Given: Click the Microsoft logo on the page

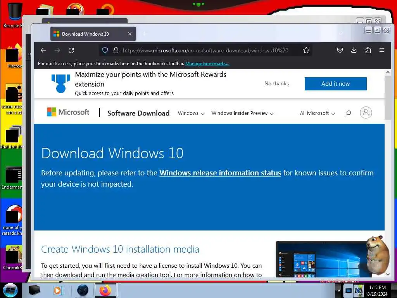Looking at the screenshot, I should pyautogui.click(x=68, y=112).
